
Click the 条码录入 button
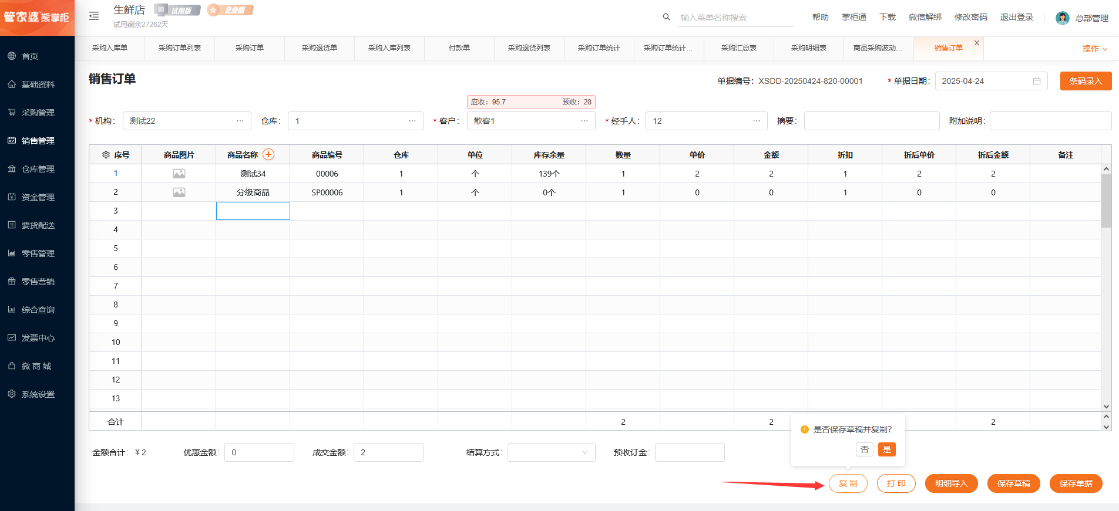pyautogui.click(x=1085, y=81)
